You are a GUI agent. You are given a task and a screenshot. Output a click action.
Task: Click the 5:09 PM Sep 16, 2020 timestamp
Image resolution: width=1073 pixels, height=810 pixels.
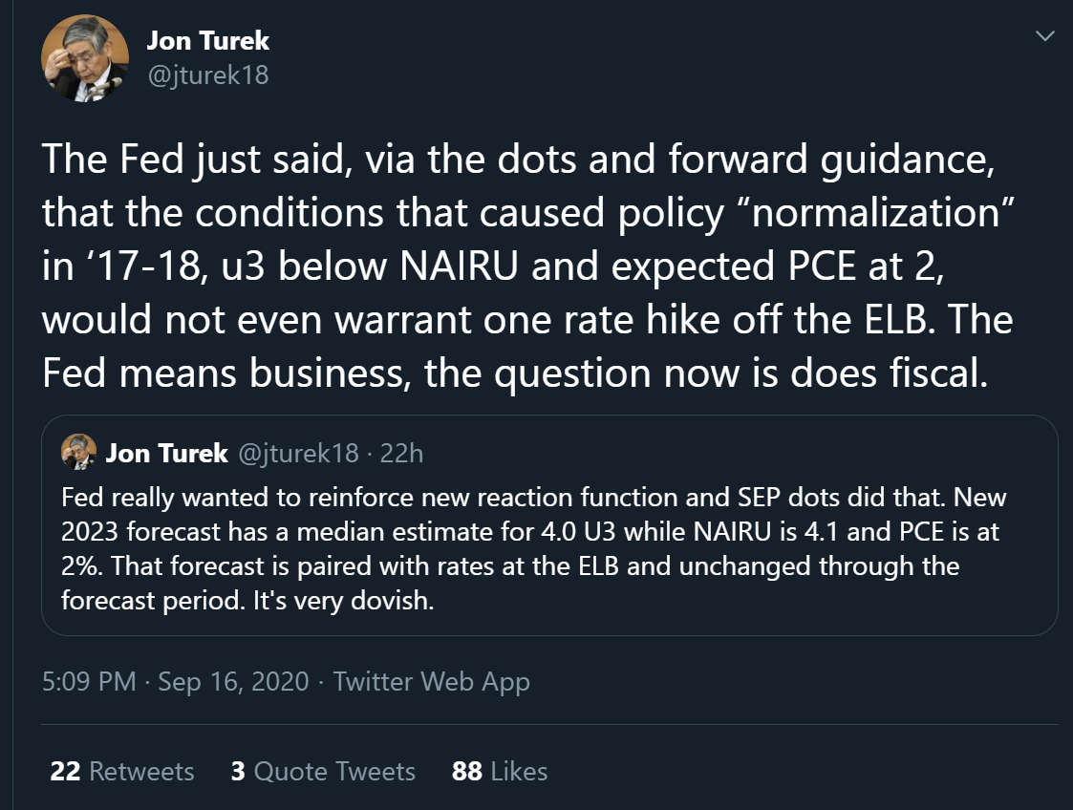pyautogui.click(x=175, y=681)
